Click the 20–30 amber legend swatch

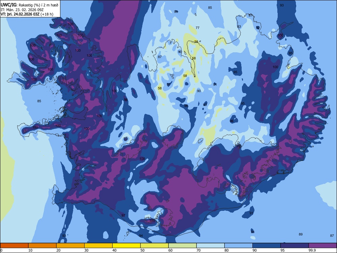(x=70, y=246)
